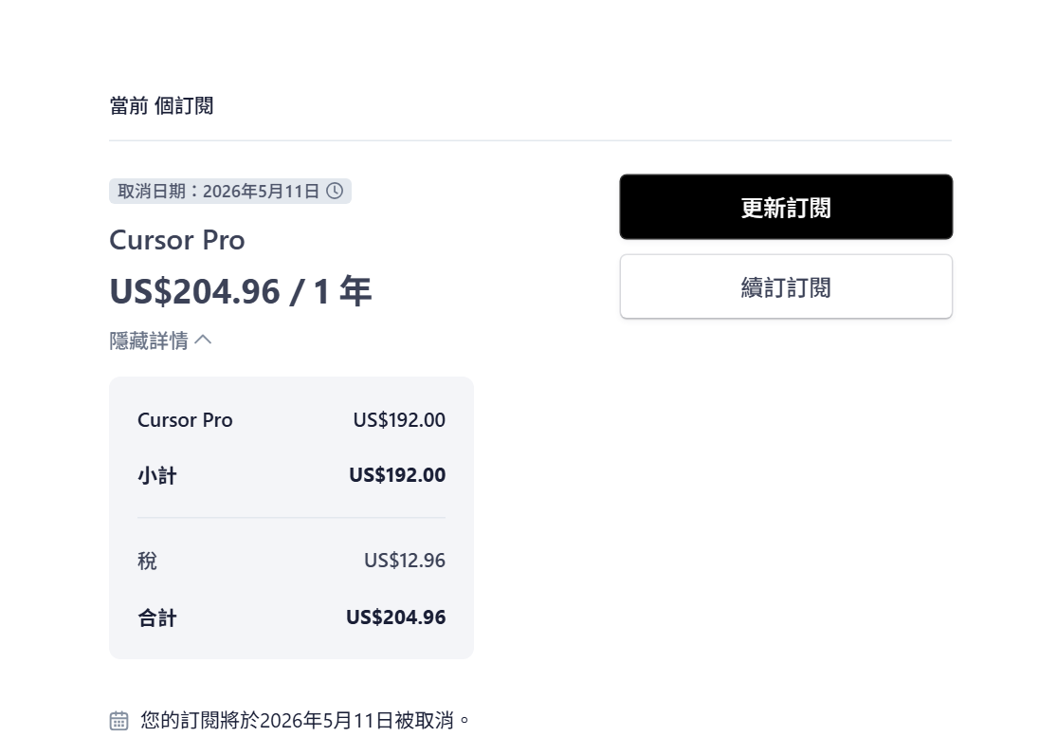This screenshot has height=737, width=1056.
Task: Click the 合計 total label
Action: (x=157, y=617)
